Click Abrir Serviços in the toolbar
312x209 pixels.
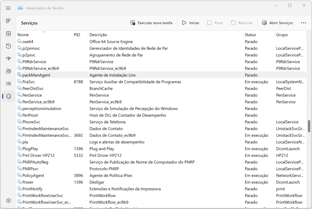[x=277, y=23]
